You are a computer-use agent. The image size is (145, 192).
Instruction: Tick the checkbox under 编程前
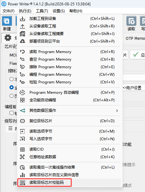pyautogui.click(x=11, y=113)
